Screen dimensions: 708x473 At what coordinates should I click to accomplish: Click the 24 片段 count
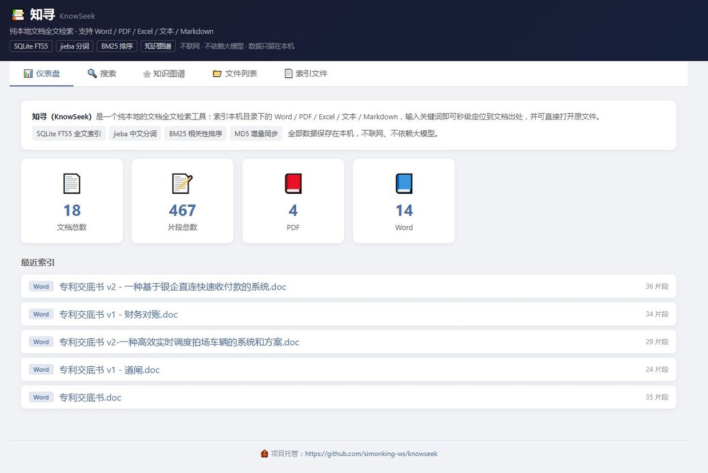pyautogui.click(x=657, y=370)
